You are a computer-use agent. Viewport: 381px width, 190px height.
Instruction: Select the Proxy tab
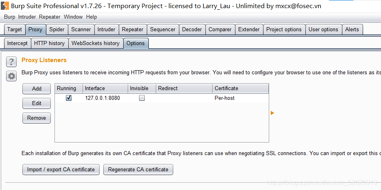click(x=35, y=29)
